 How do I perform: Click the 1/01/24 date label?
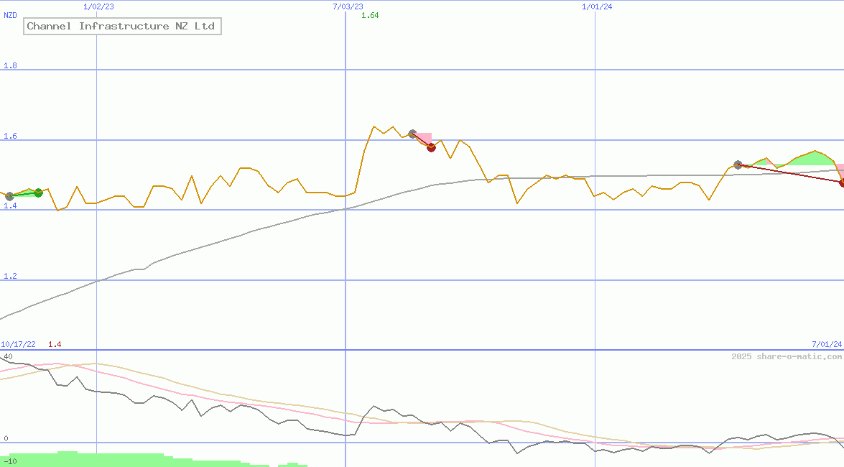coord(597,6)
